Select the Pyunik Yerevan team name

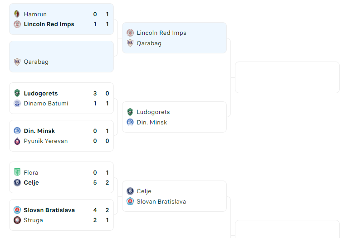point(46,141)
